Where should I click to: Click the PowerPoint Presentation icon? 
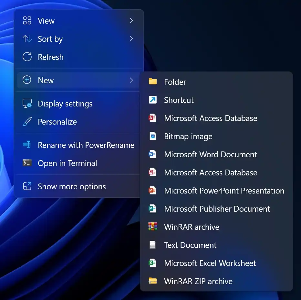pos(152,190)
